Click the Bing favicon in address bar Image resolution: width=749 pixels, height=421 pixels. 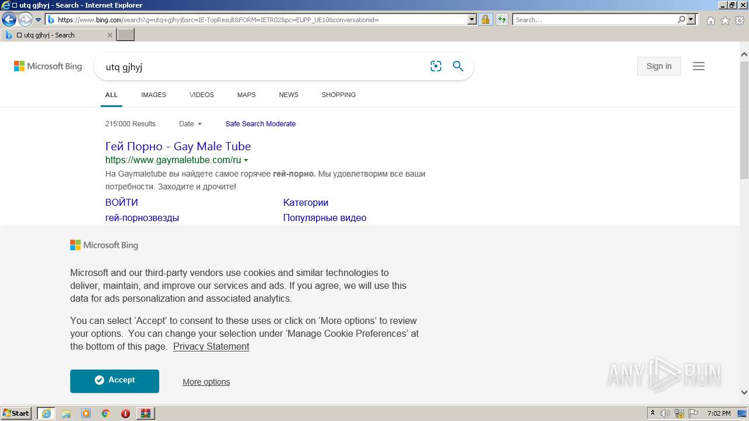[x=51, y=20]
